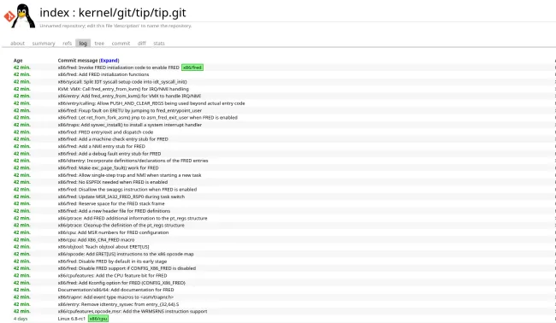Screen dimensions: 556x323
Task: Open commit 'Incorporate definitions/declarations of the FRED entries'
Action: click(x=133, y=161)
